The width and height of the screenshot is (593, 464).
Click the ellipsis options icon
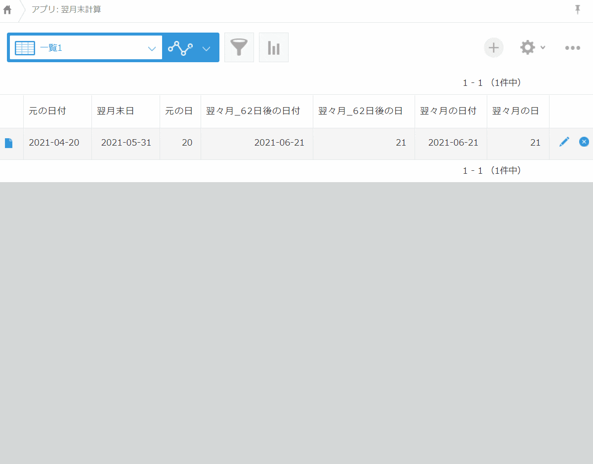(573, 47)
